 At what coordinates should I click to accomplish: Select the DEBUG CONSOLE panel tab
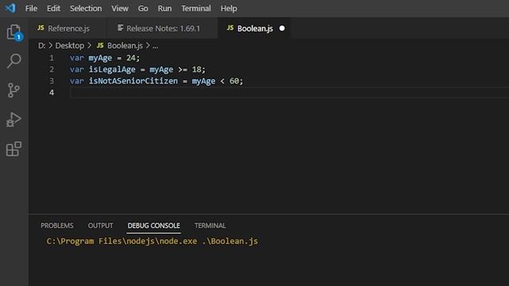click(x=153, y=226)
